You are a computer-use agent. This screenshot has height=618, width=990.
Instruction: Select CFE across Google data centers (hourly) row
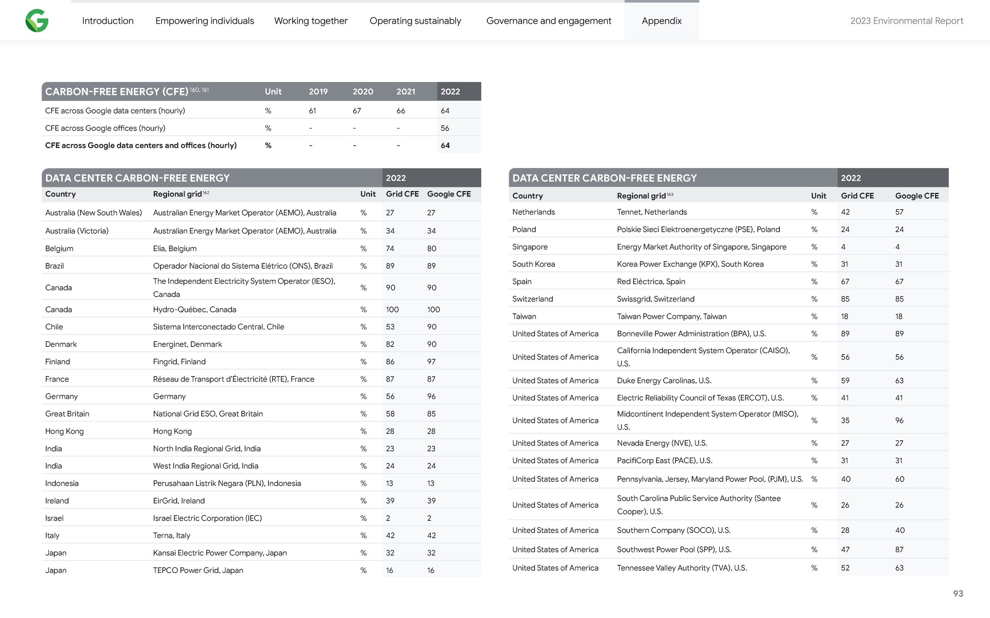[261, 111]
